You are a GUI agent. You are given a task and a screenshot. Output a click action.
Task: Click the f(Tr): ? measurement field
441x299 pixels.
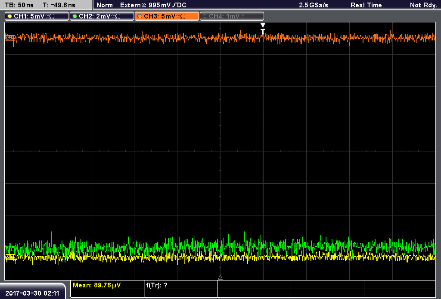coord(157,285)
